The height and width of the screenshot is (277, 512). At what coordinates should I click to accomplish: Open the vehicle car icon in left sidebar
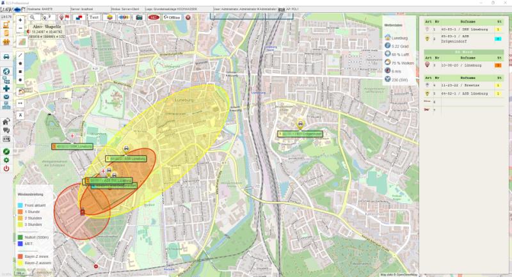point(6,56)
